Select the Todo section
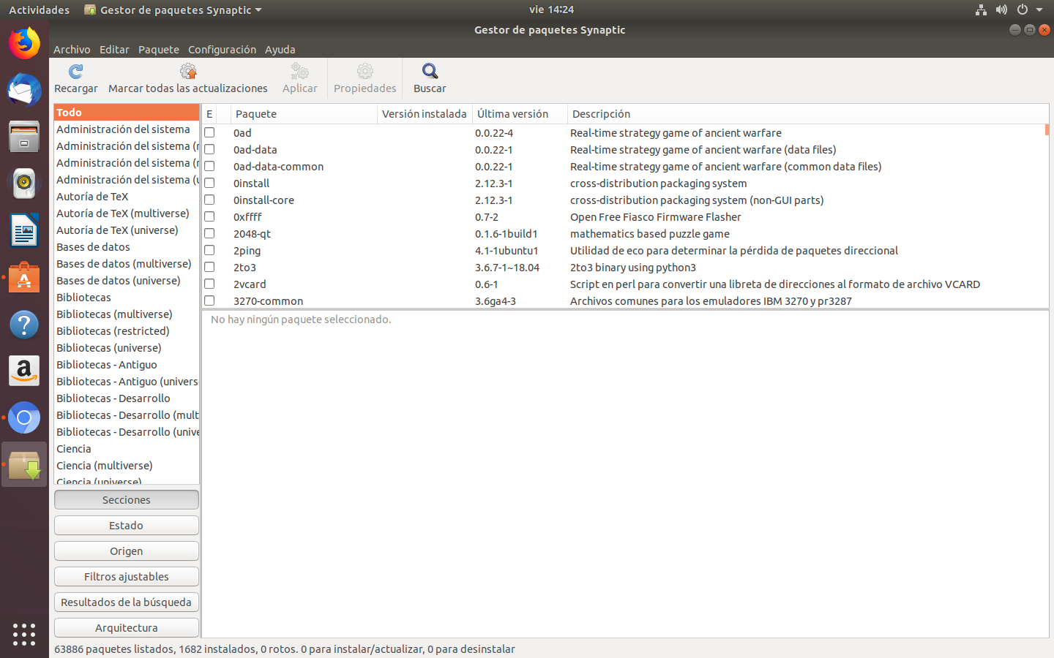 pos(127,113)
